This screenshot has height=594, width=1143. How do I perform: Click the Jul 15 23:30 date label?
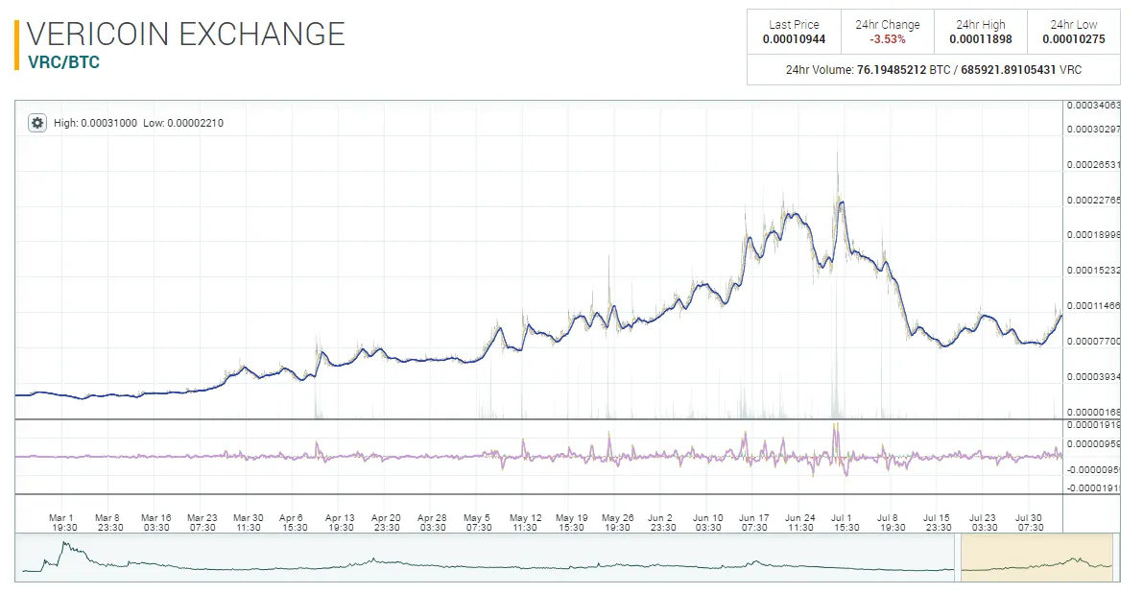click(938, 523)
